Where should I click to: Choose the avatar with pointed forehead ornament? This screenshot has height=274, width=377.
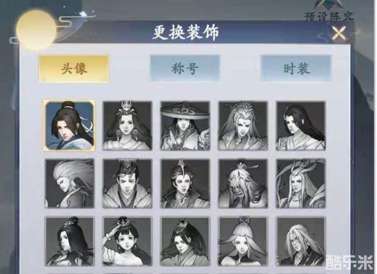pos(185,184)
